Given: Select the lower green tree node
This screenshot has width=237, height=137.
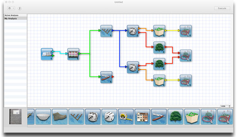Looking at the screenshot, I should coord(159,64).
